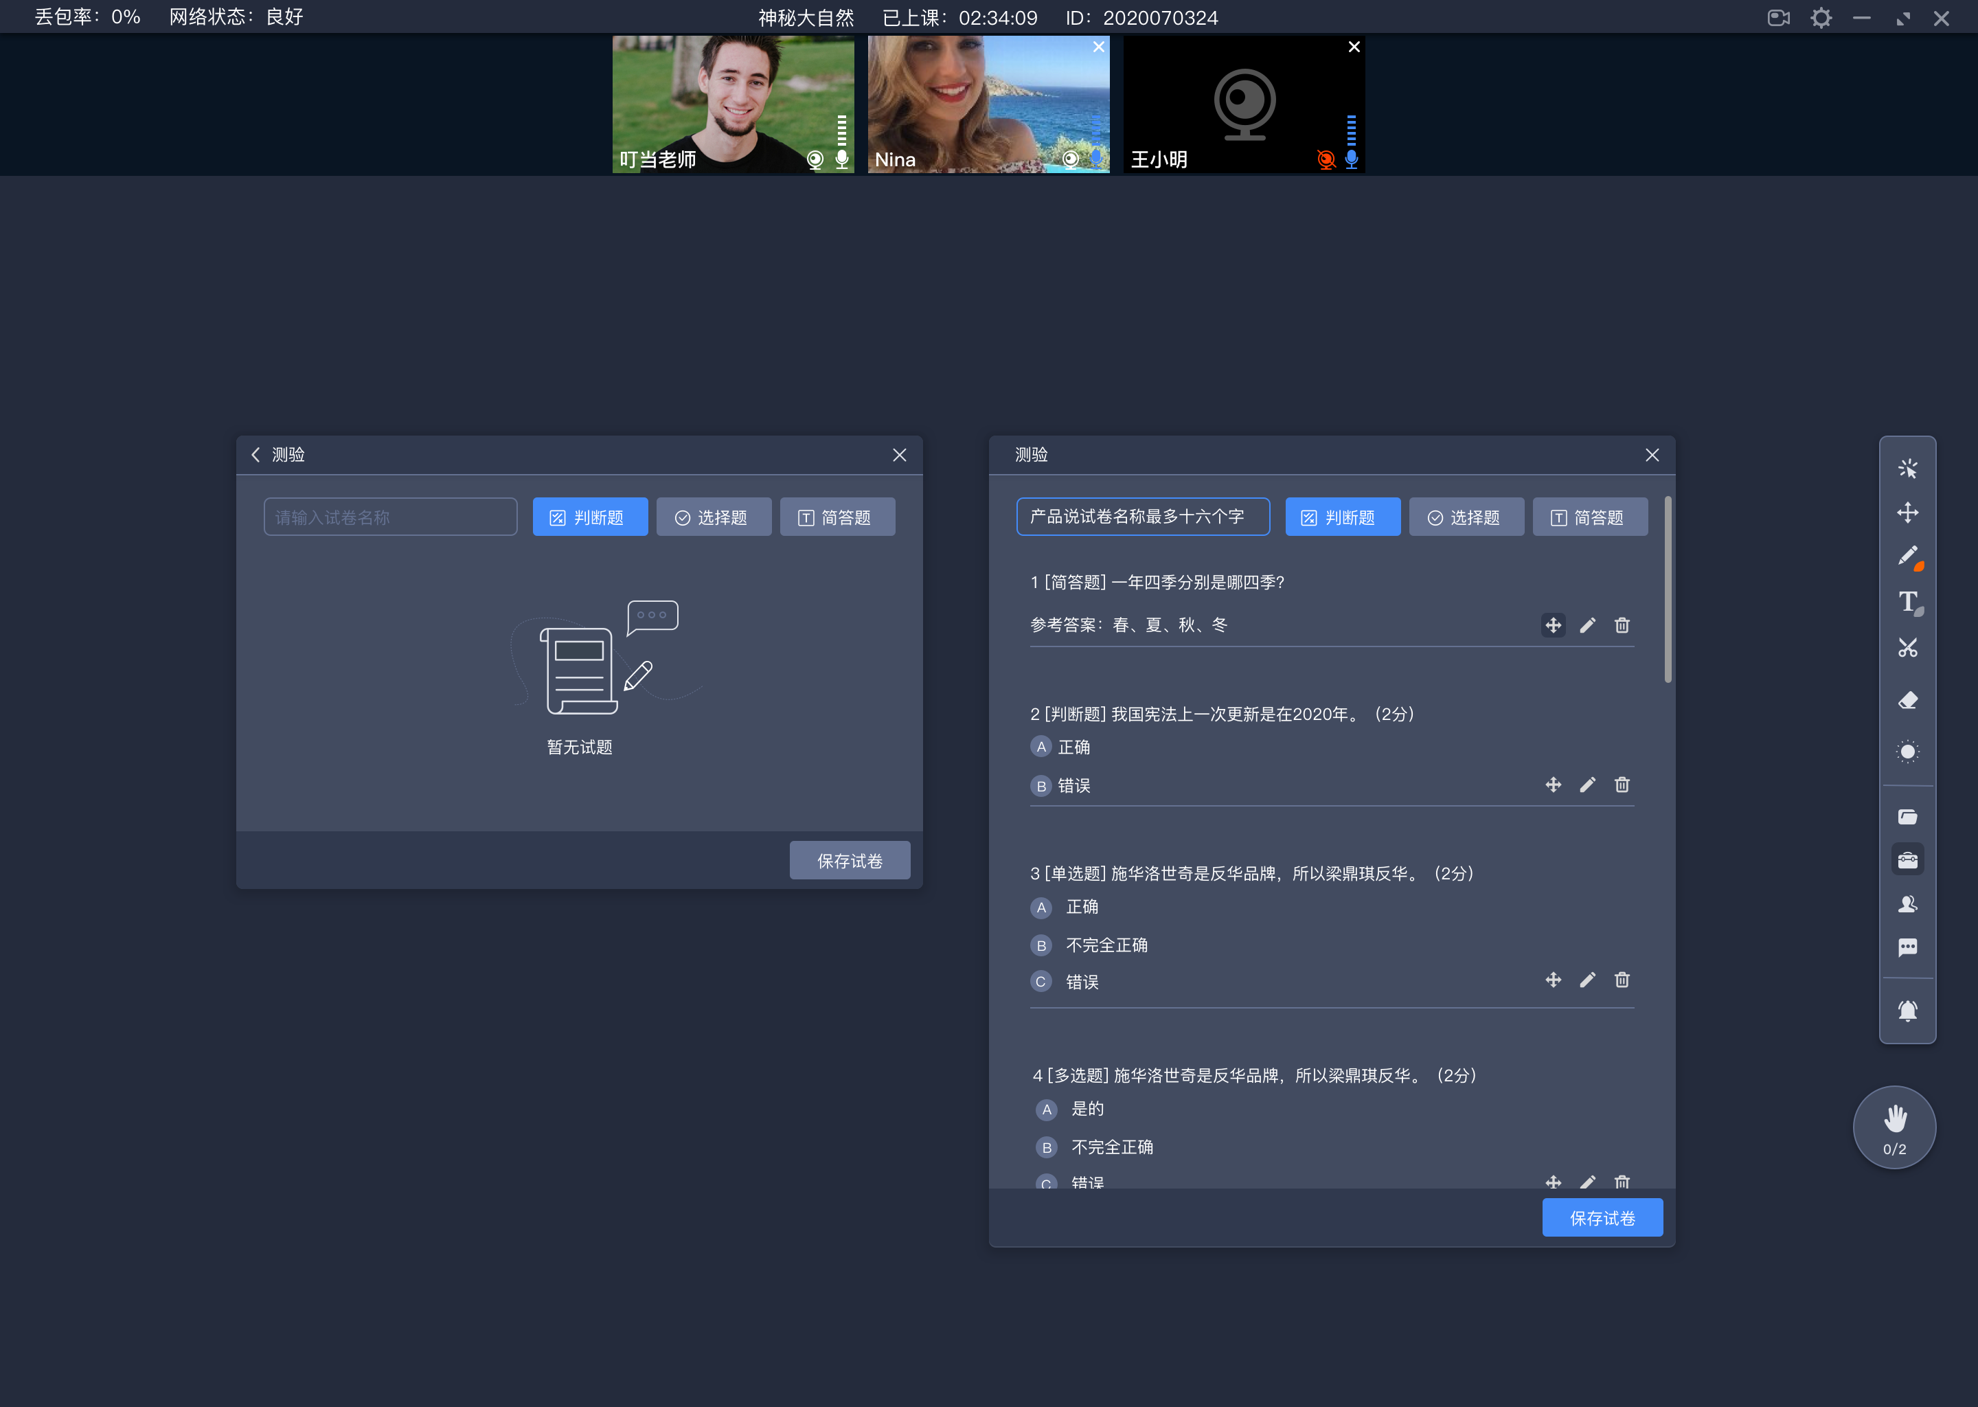保存试卷 button in right panel

click(x=1602, y=1218)
